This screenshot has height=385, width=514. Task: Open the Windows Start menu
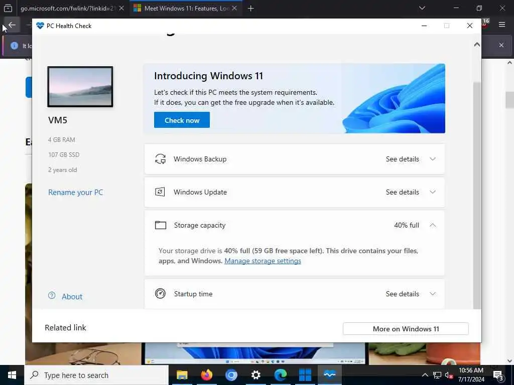[12, 375]
